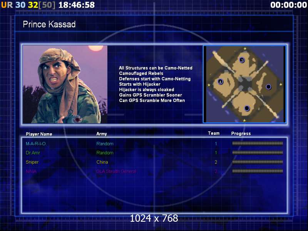Click 'Defenses start with Camo-Netting' line
Image resolution: width=308 pixels, height=231 pixels.
pyautogui.click(x=155, y=79)
